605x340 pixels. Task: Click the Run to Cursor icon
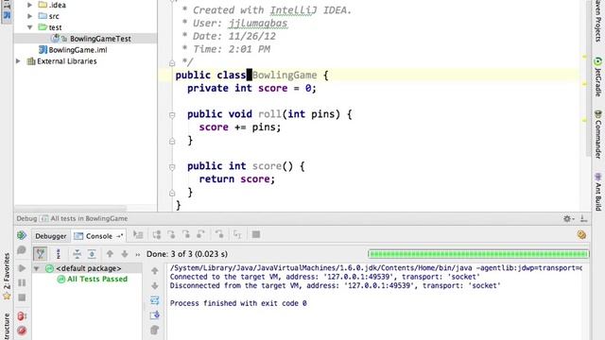[237, 234]
